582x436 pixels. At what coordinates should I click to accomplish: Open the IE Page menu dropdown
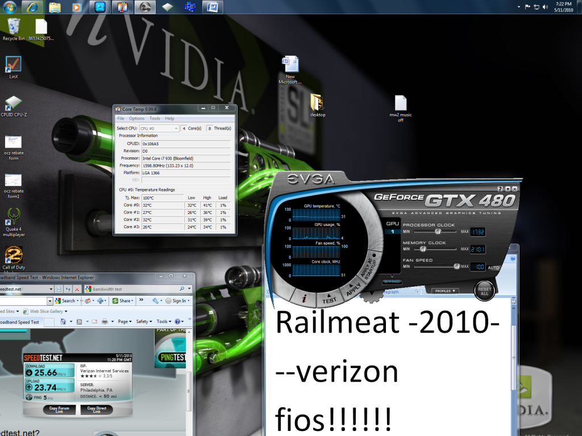tap(124, 321)
